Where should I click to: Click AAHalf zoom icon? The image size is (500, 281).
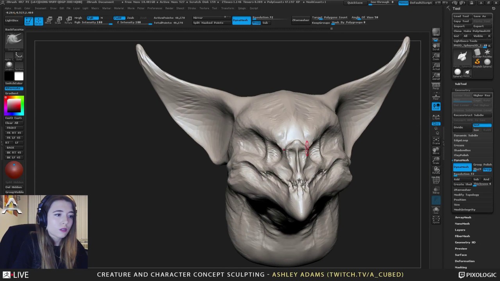click(x=436, y=76)
